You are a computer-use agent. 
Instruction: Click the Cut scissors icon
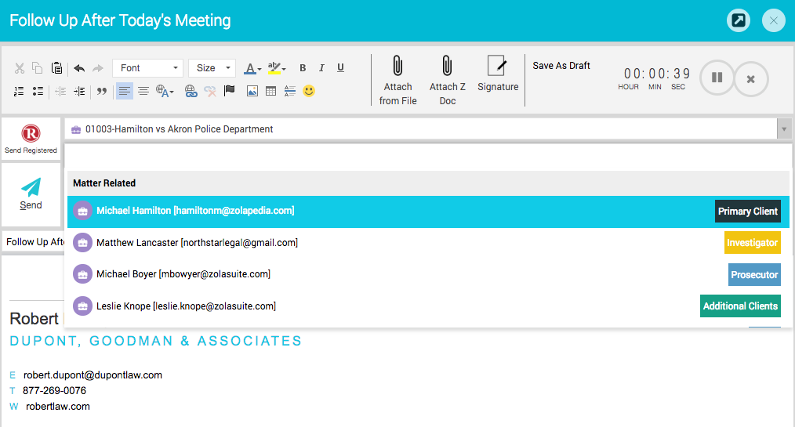[20, 68]
